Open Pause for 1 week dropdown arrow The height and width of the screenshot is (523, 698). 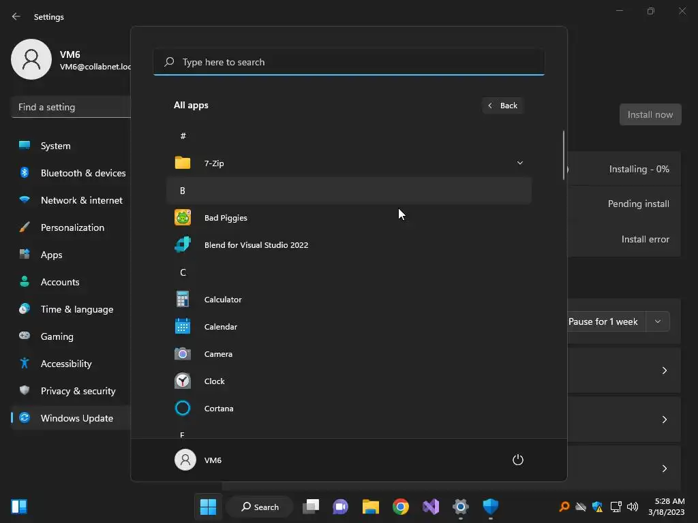coord(658,321)
